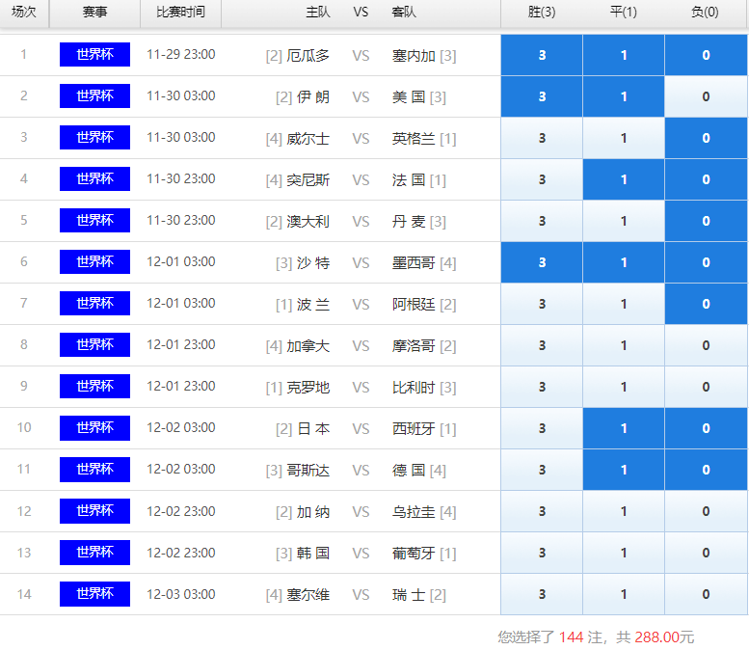The image size is (749, 650).
Task: Select loss (0) for 加纳 vs 乌拉圭 match
Action: point(706,511)
